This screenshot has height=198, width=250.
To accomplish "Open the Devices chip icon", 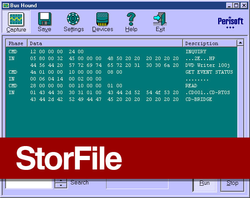I will pos(102,19).
